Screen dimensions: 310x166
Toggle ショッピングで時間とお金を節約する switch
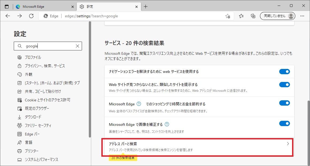[285, 103]
